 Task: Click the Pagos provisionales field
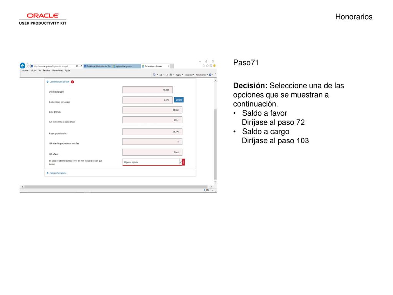click(152, 132)
